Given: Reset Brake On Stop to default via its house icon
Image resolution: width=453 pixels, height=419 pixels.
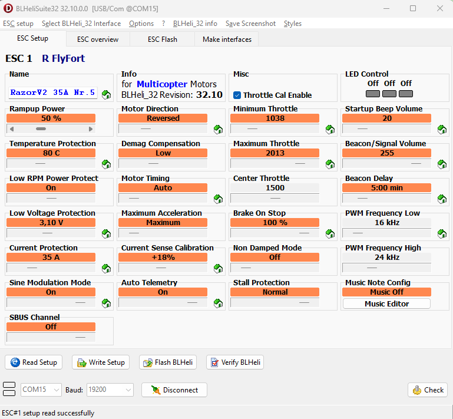Looking at the screenshot, I should (x=330, y=233).
